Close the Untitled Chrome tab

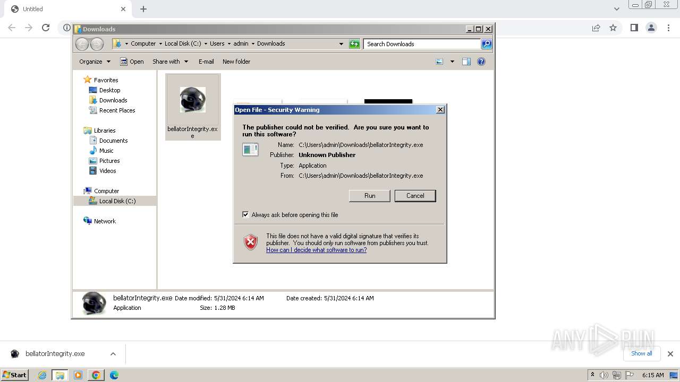tap(123, 9)
